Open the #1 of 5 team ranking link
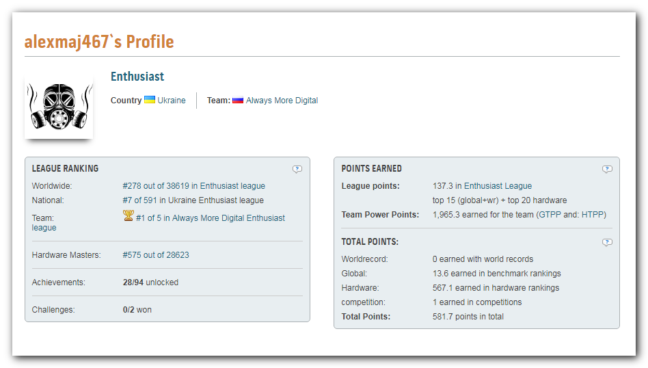The width and height of the screenshot is (648, 368). (x=211, y=218)
